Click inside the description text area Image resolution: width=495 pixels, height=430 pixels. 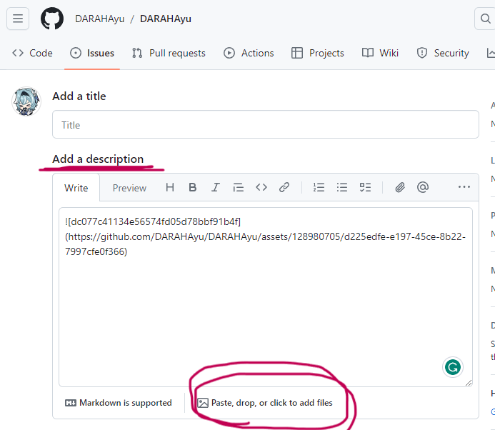tap(266, 297)
